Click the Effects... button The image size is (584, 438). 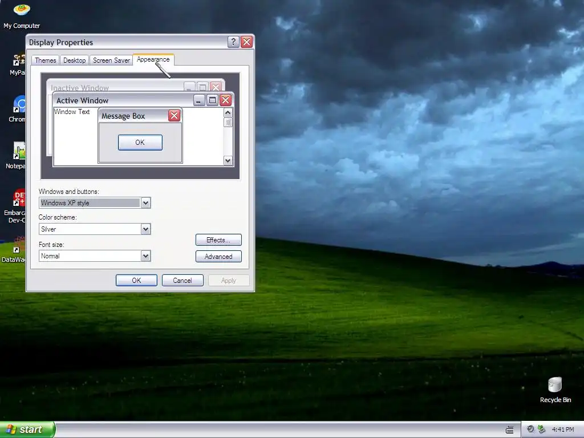(218, 240)
